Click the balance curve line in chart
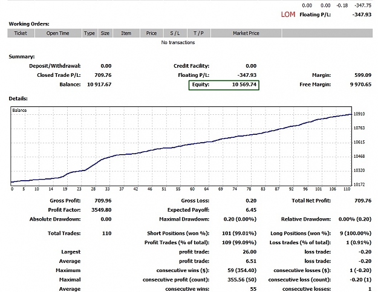This screenshot has width=378, height=292. coord(181,146)
